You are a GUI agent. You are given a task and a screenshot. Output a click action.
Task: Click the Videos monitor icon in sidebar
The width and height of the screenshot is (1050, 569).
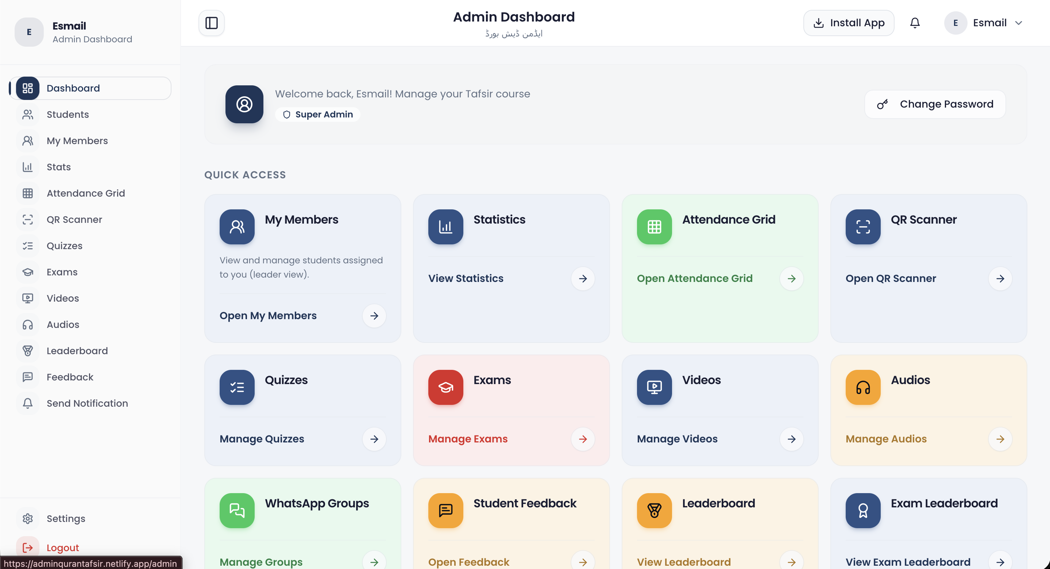(x=28, y=298)
